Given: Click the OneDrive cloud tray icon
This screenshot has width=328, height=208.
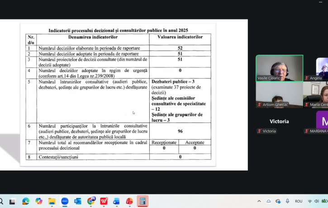Looking at the screenshot, I should (x=269, y=201).
